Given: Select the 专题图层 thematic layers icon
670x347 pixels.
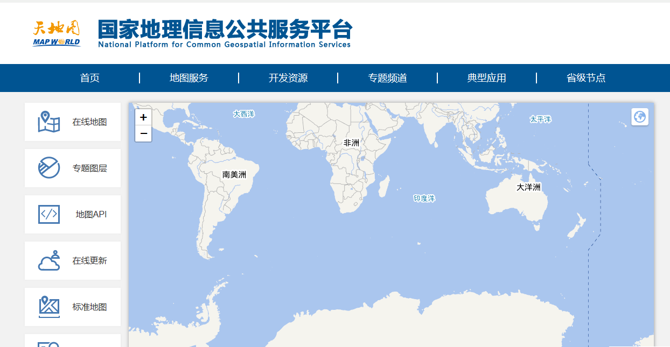Looking at the screenshot, I should pos(48,168).
